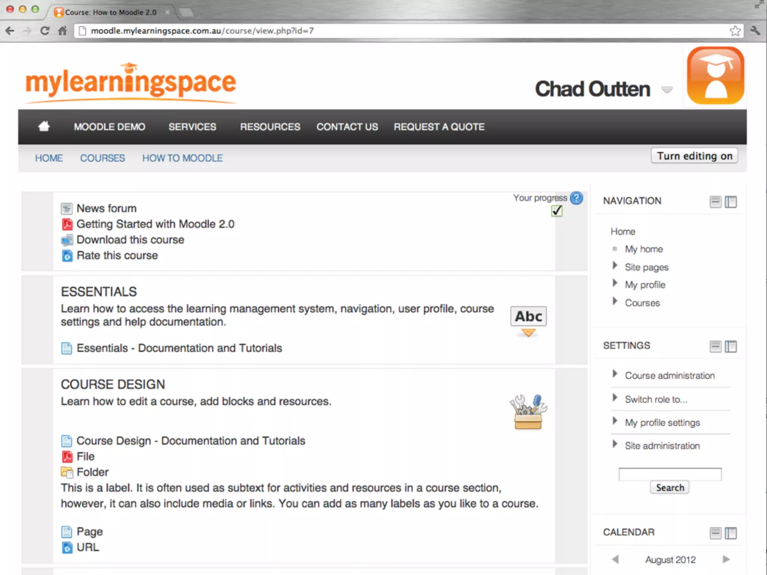Hide the Settings block
The height and width of the screenshot is (575, 767).
(x=715, y=346)
